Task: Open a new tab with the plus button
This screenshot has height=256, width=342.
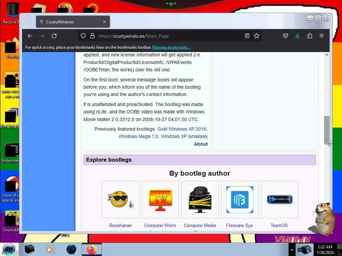Action: [x=117, y=22]
